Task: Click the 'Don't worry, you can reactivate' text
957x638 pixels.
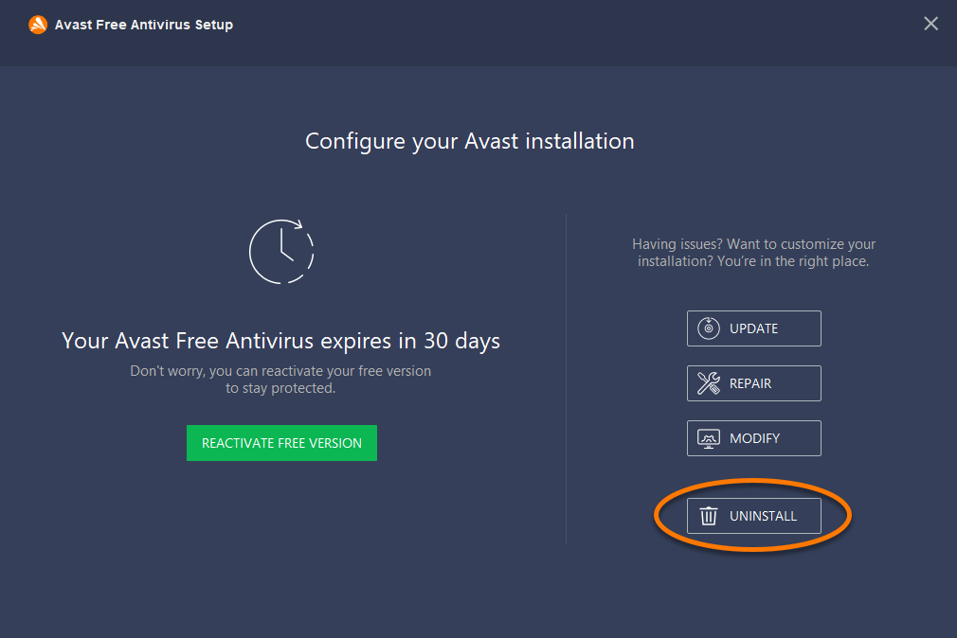Action: click(280, 371)
